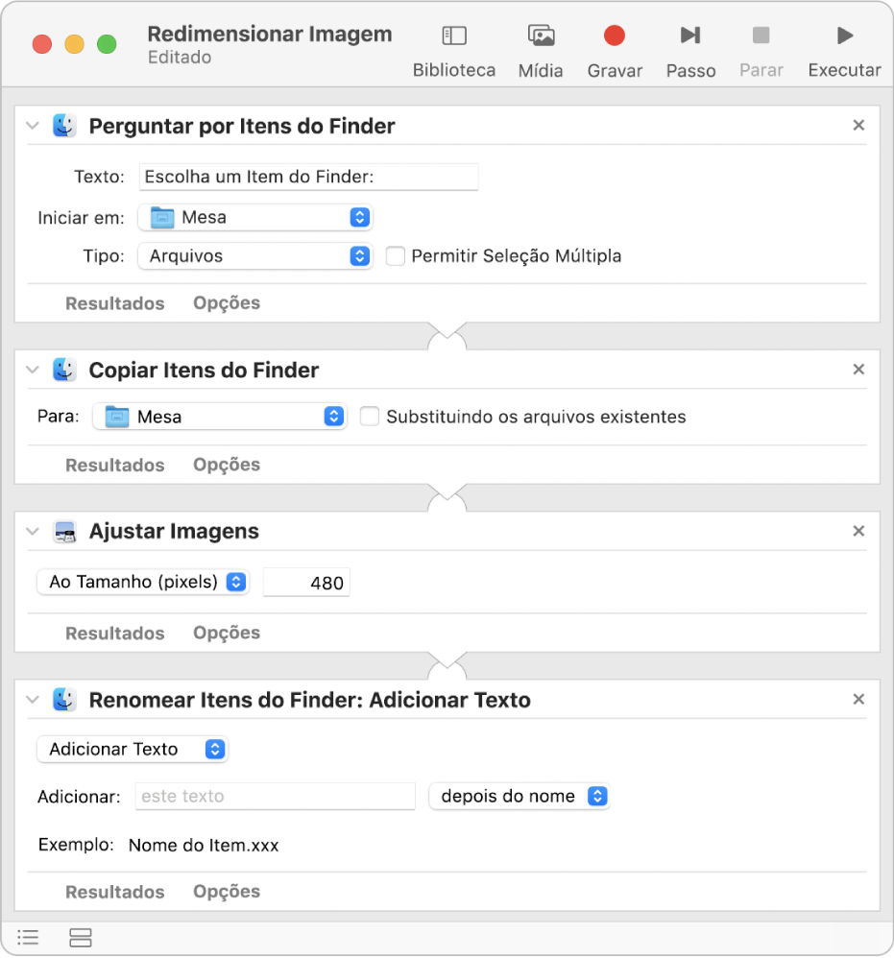894x958 pixels.
Task: Open the depois do nome dropdown
Action: (519, 797)
